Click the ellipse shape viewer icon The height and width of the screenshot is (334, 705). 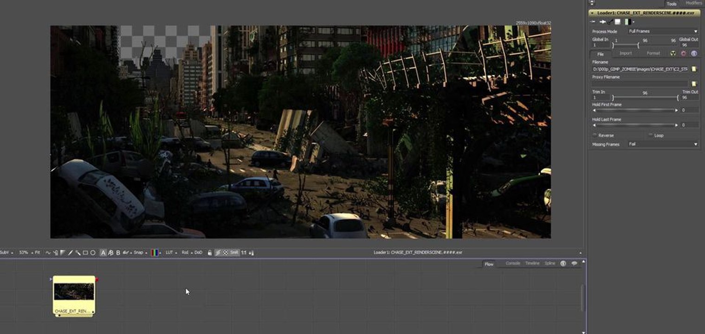pyautogui.click(x=93, y=253)
